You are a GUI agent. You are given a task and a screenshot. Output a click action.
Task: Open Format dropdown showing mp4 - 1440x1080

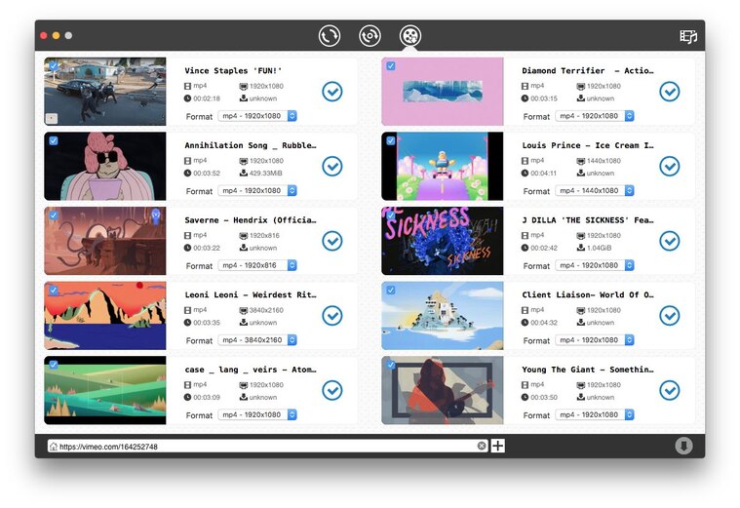595,190
